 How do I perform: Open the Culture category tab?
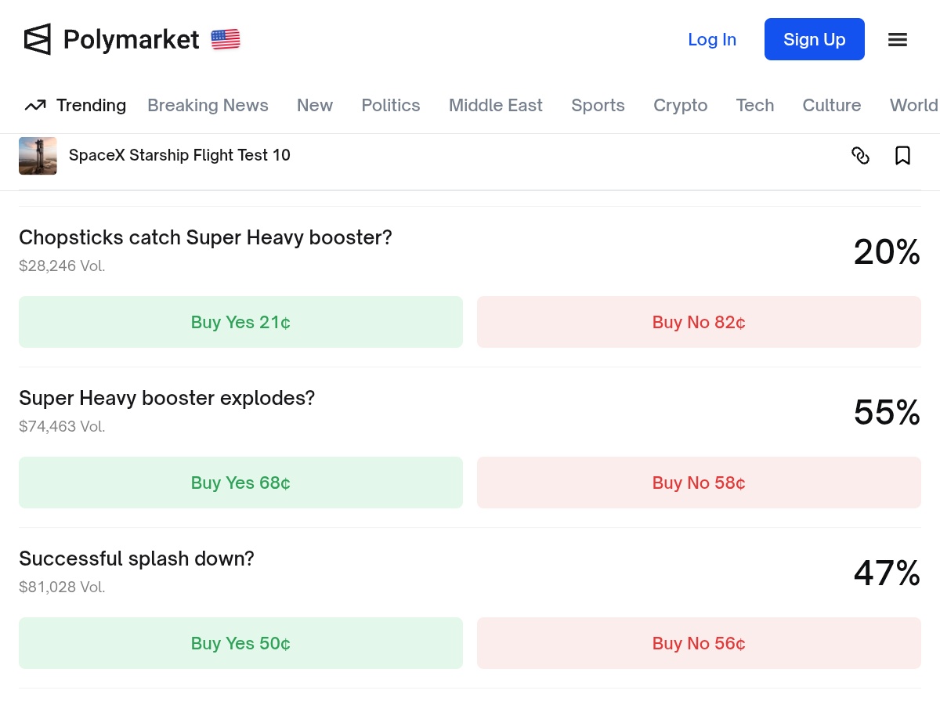pyautogui.click(x=831, y=106)
